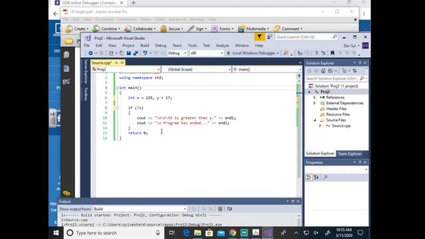The height and width of the screenshot is (239, 425).
Task: Click the DS account avatar badge
Action: (x=365, y=46)
